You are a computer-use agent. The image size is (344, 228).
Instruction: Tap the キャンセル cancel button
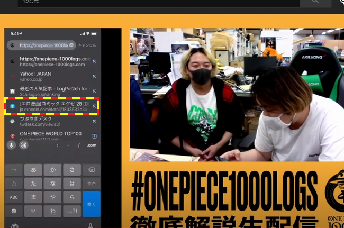coord(87,45)
